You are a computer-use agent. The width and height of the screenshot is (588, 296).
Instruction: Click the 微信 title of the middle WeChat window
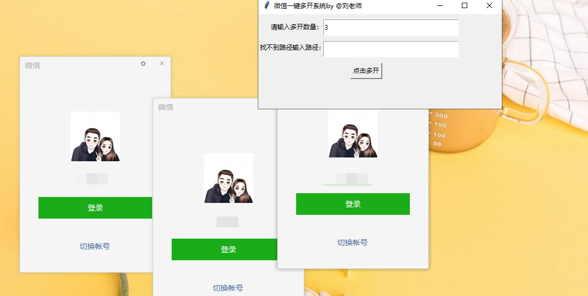tap(166, 107)
